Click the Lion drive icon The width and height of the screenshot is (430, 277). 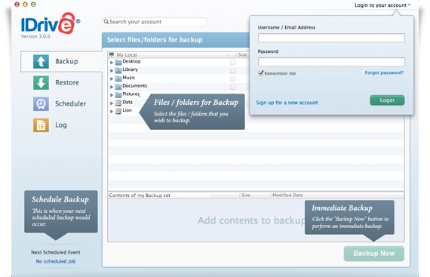coord(118,111)
